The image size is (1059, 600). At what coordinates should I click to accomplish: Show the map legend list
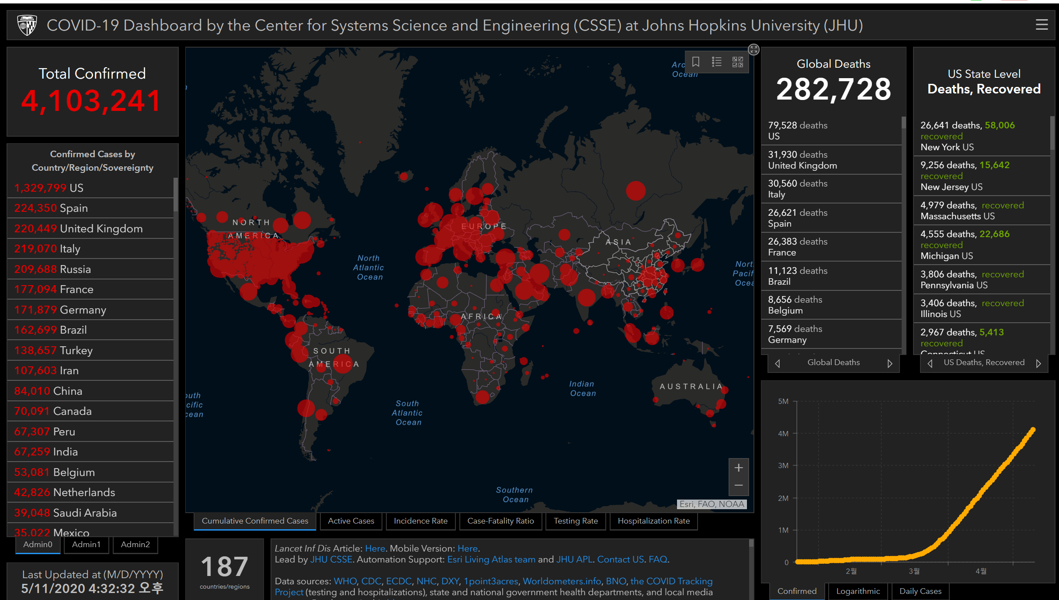pos(717,62)
